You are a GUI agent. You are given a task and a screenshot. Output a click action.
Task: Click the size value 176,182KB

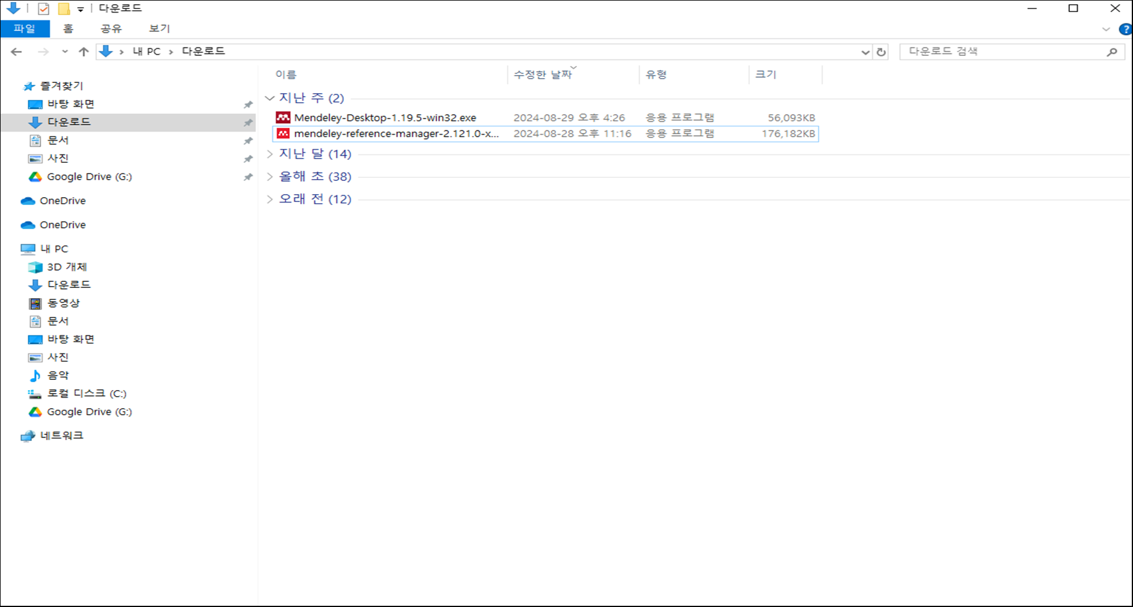[x=788, y=133]
